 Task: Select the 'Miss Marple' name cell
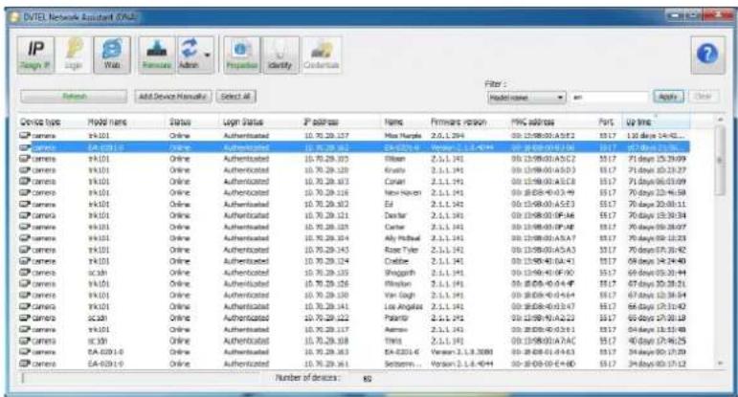coord(403,136)
